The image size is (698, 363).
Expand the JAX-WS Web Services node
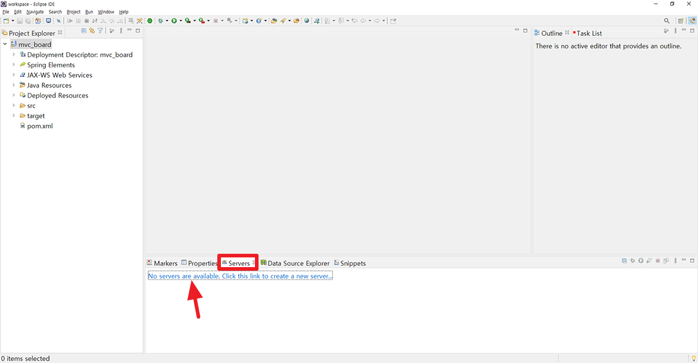click(x=13, y=75)
